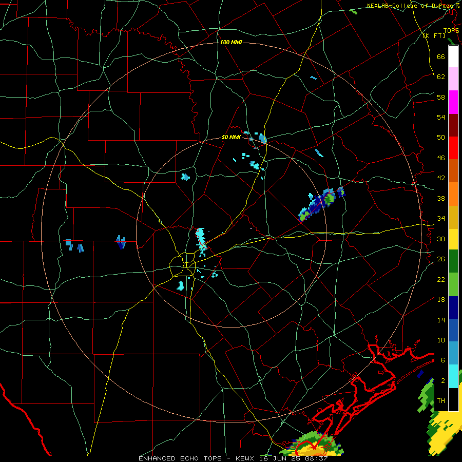Click the legend value 22
Image resolution: width=462 pixels, height=462 pixels.
tap(441, 279)
